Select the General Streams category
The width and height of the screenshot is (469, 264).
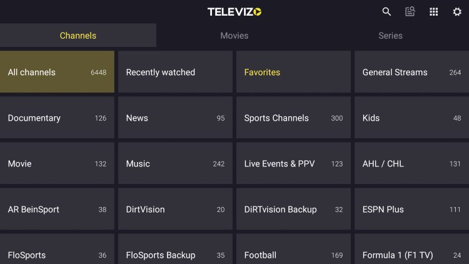(411, 72)
